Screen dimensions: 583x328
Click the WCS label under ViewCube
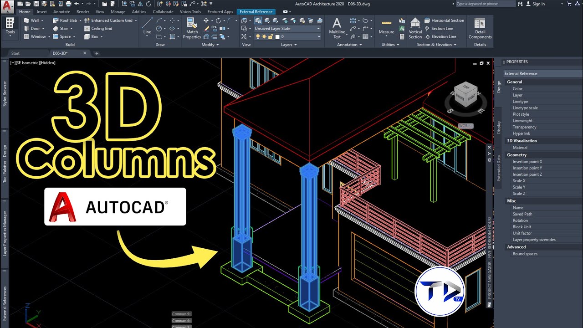click(465, 126)
